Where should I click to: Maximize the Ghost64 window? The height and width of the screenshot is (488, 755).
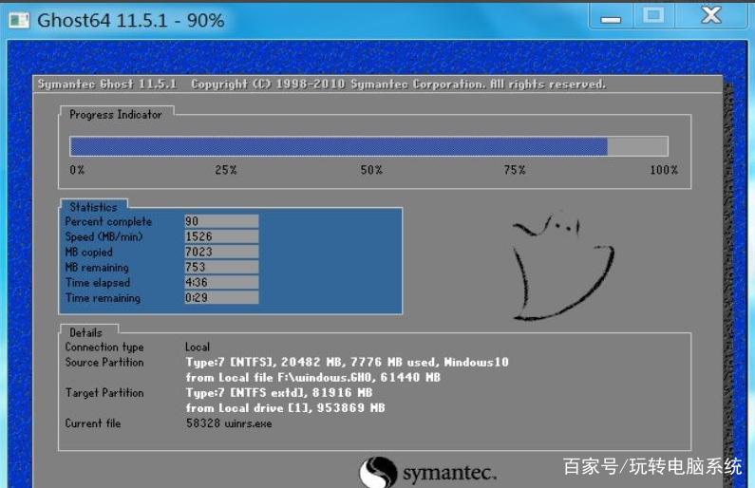point(653,16)
